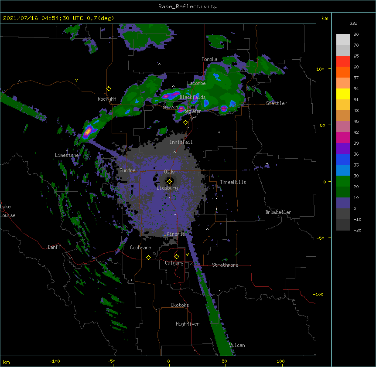376x367 pixels.
Task: Click the yellow V marker northwest of RockyMH
Action: [76, 80]
